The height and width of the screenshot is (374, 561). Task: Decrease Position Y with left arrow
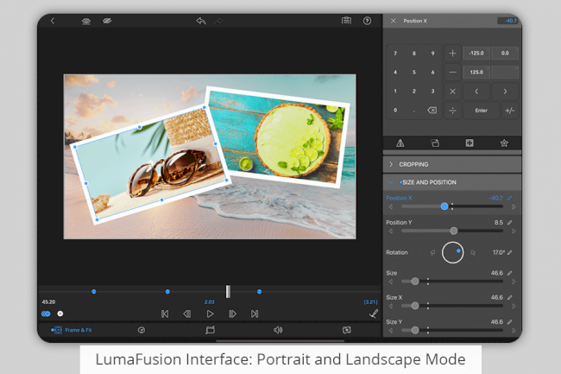pyautogui.click(x=391, y=231)
